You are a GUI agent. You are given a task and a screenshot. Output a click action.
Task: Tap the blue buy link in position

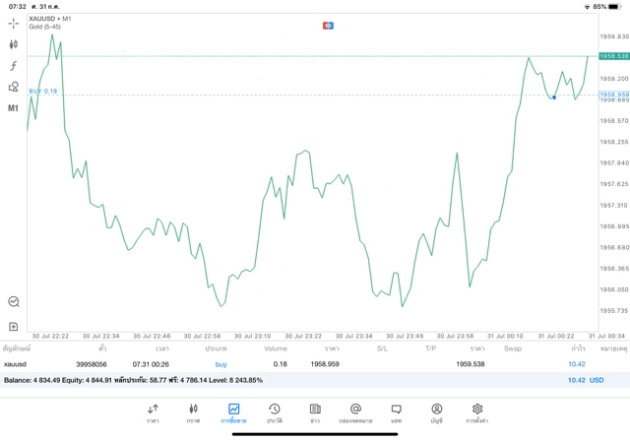[x=220, y=364]
